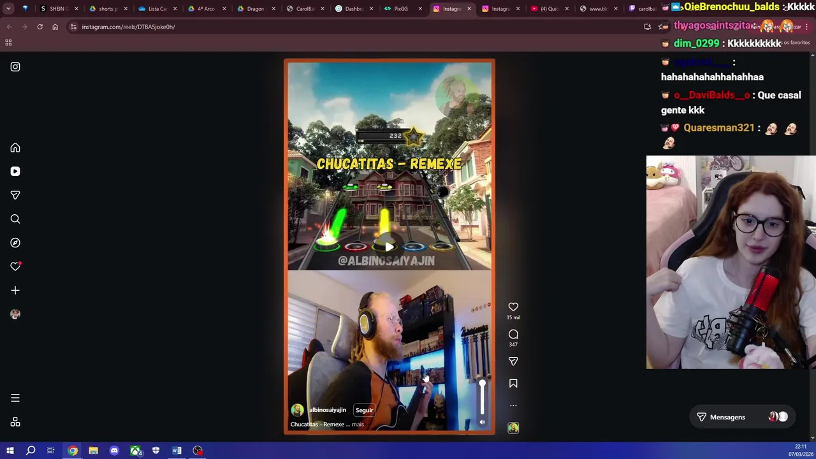Open albinosaiyajin's avatar on the reel
Viewport: 816px width, 459px height.
[x=297, y=411]
